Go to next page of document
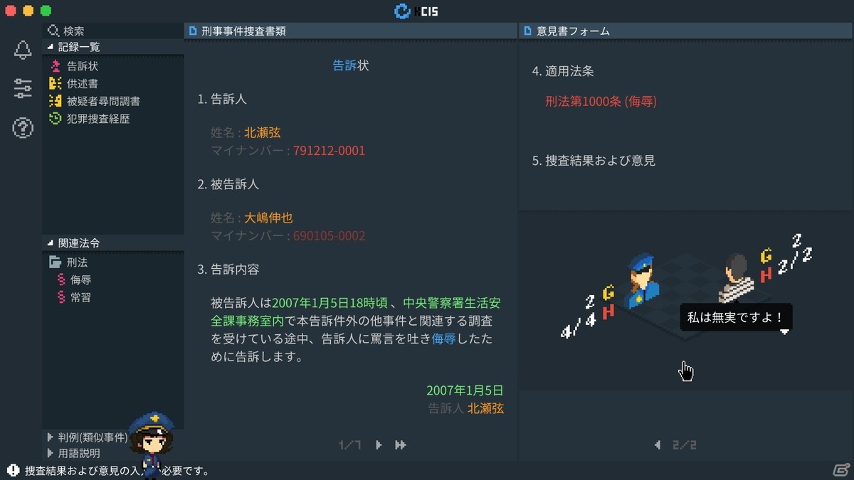854x480 pixels. tap(379, 445)
